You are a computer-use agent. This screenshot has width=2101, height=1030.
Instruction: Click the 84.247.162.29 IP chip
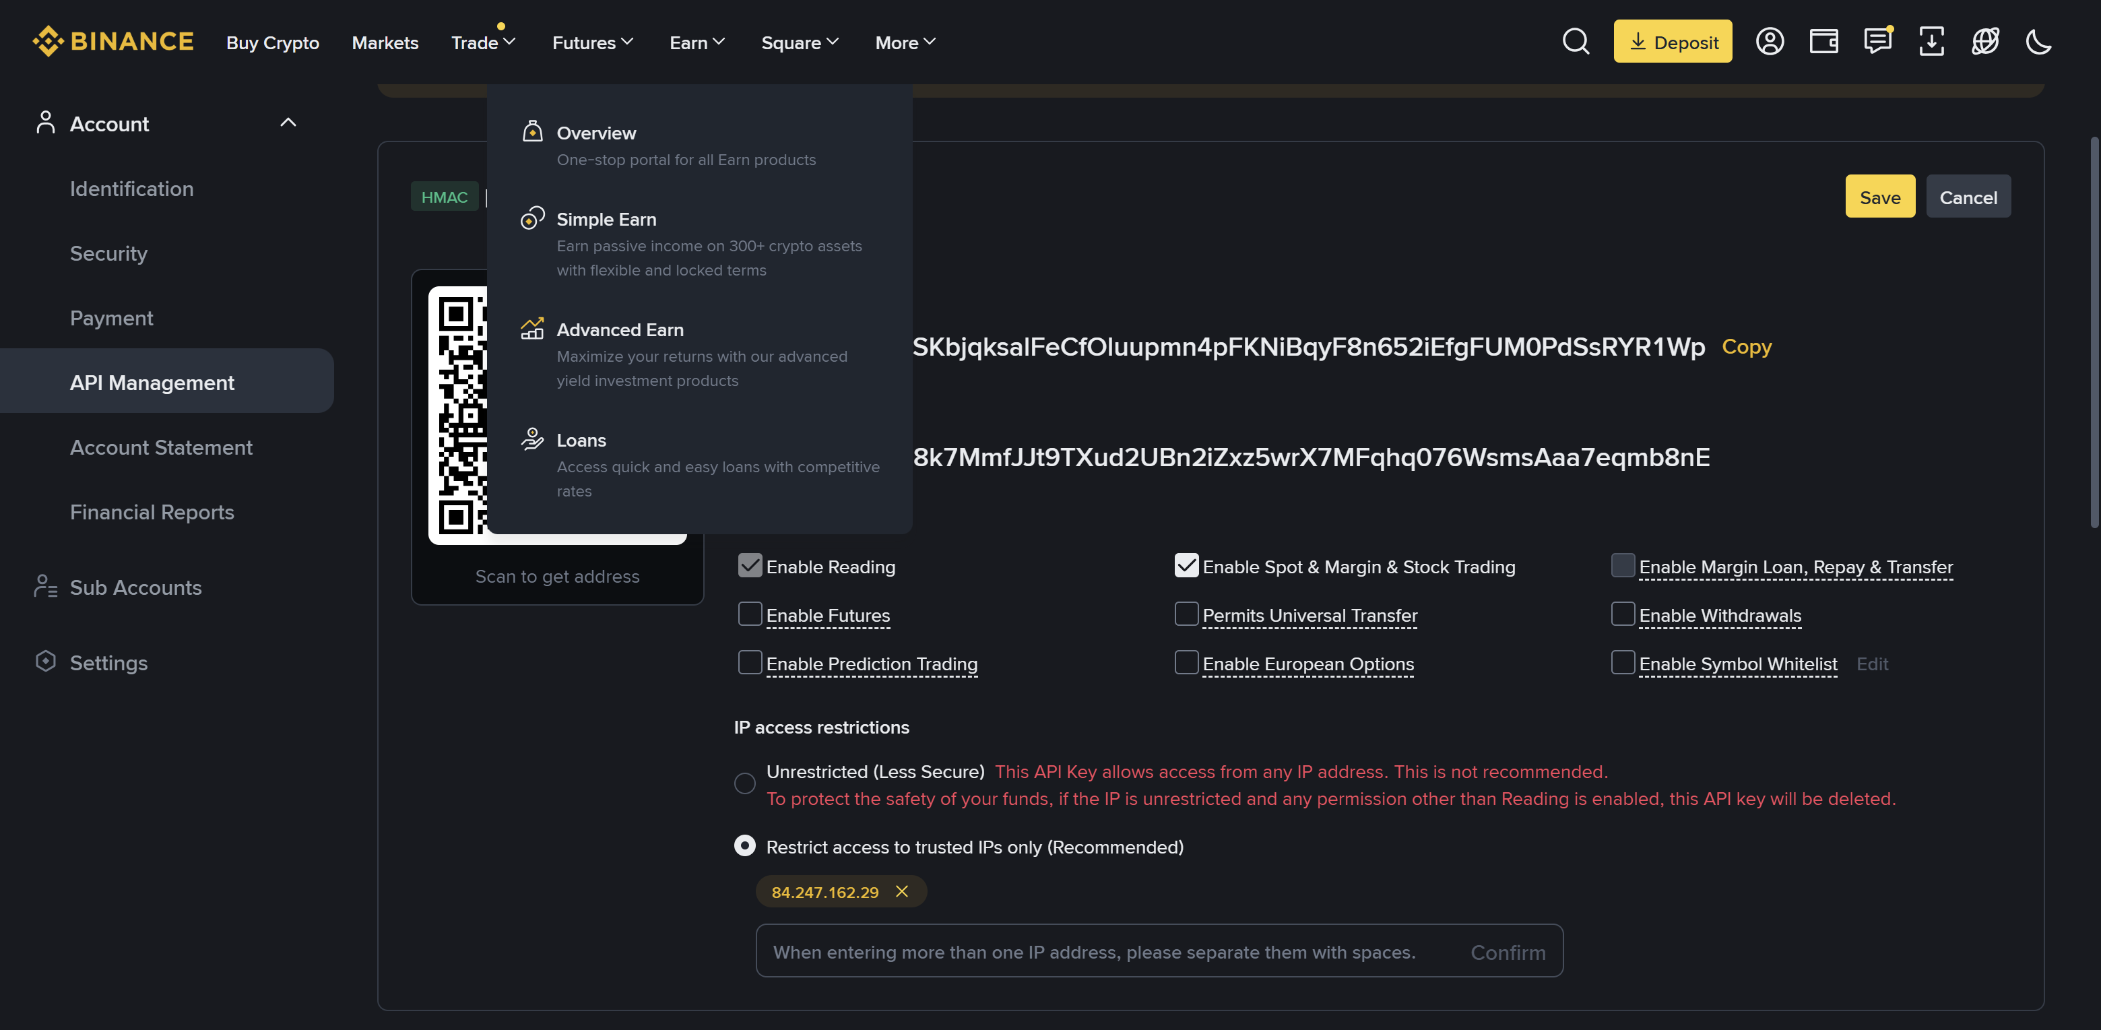(x=841, y=891)
